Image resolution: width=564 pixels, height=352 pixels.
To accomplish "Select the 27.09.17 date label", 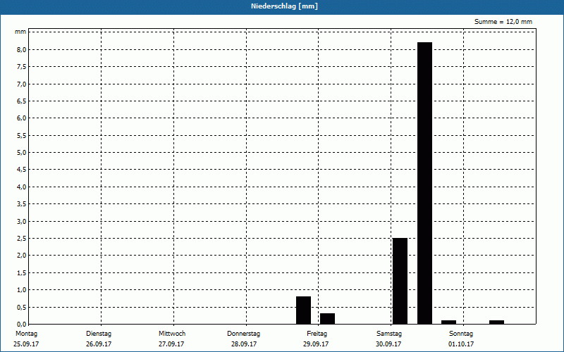I will coord(171,344).
